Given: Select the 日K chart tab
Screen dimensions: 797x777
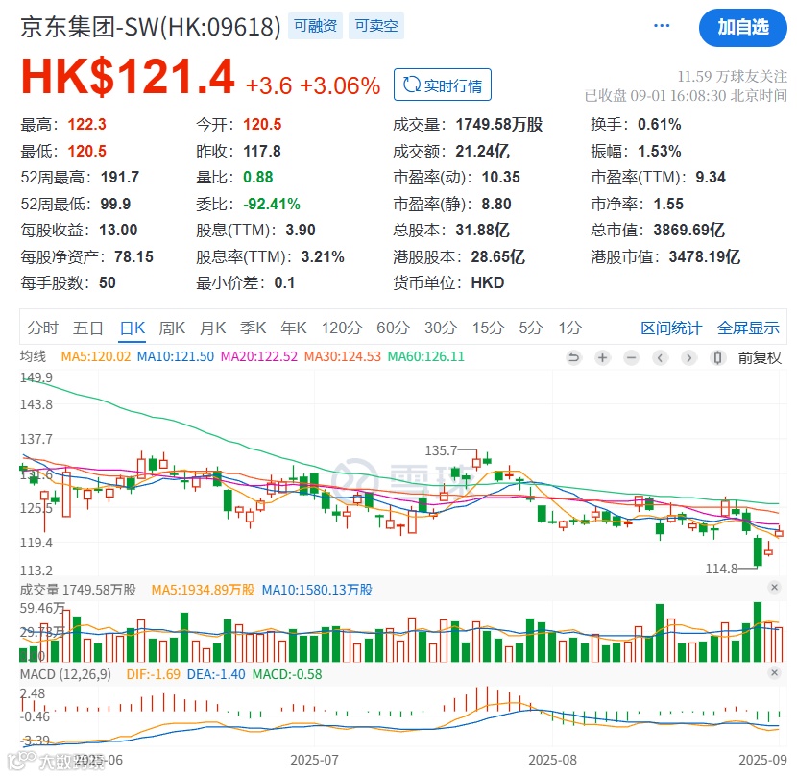Looking at the screenshot, I should click(x=133, y=328).
